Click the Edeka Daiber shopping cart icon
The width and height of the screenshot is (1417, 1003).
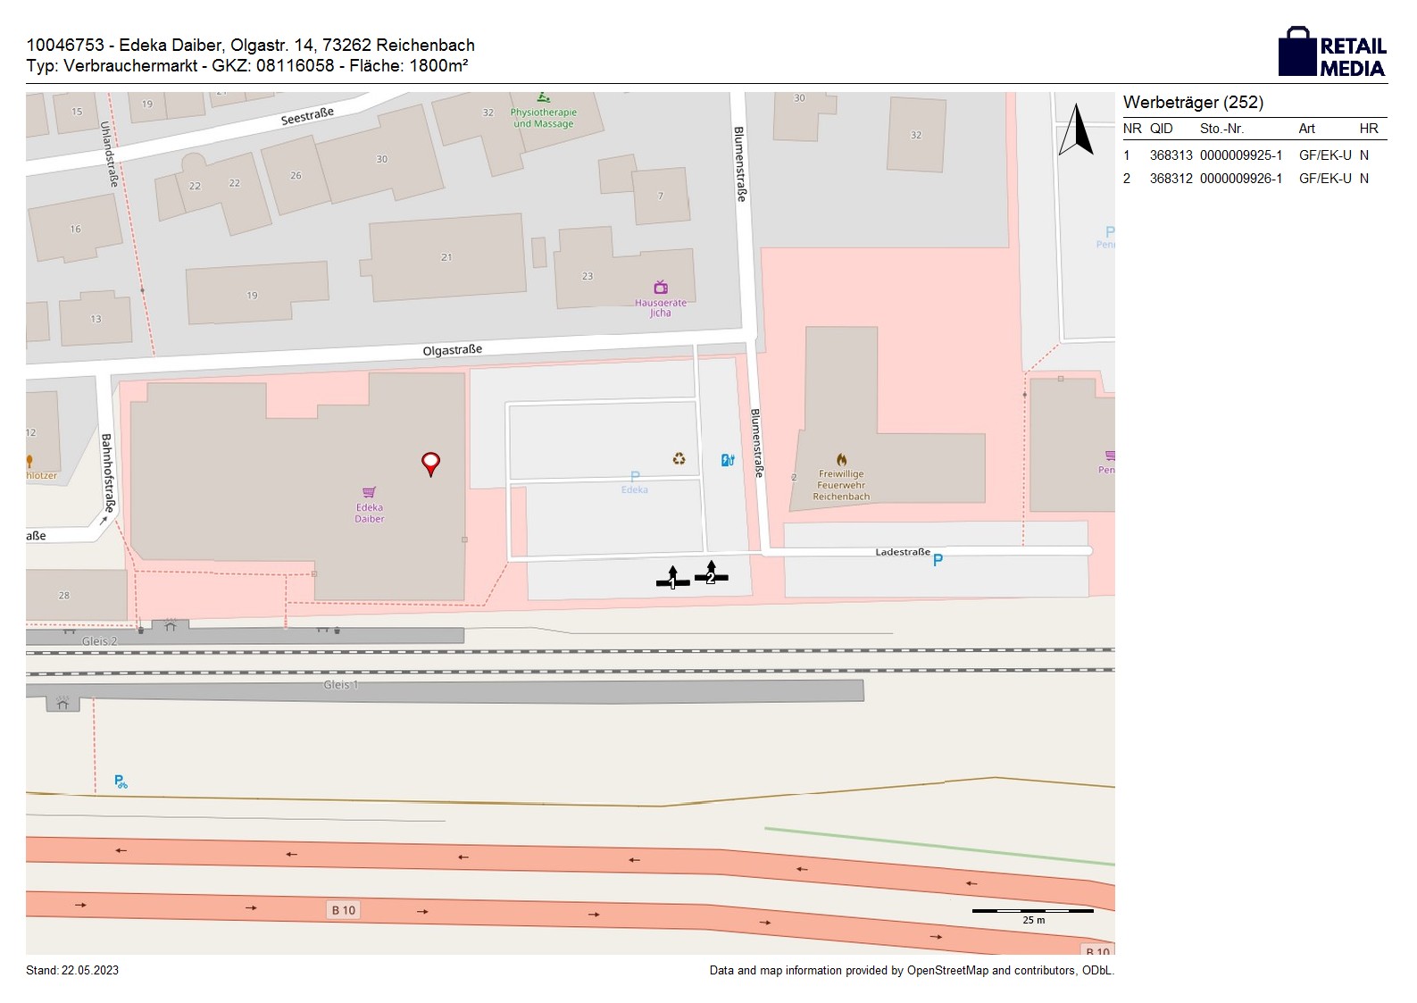369,492
